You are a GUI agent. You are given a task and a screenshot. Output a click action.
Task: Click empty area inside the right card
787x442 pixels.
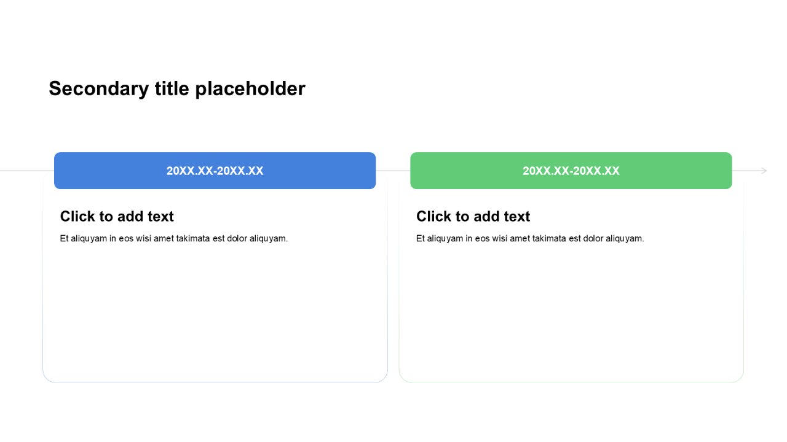tap(571, 313)
